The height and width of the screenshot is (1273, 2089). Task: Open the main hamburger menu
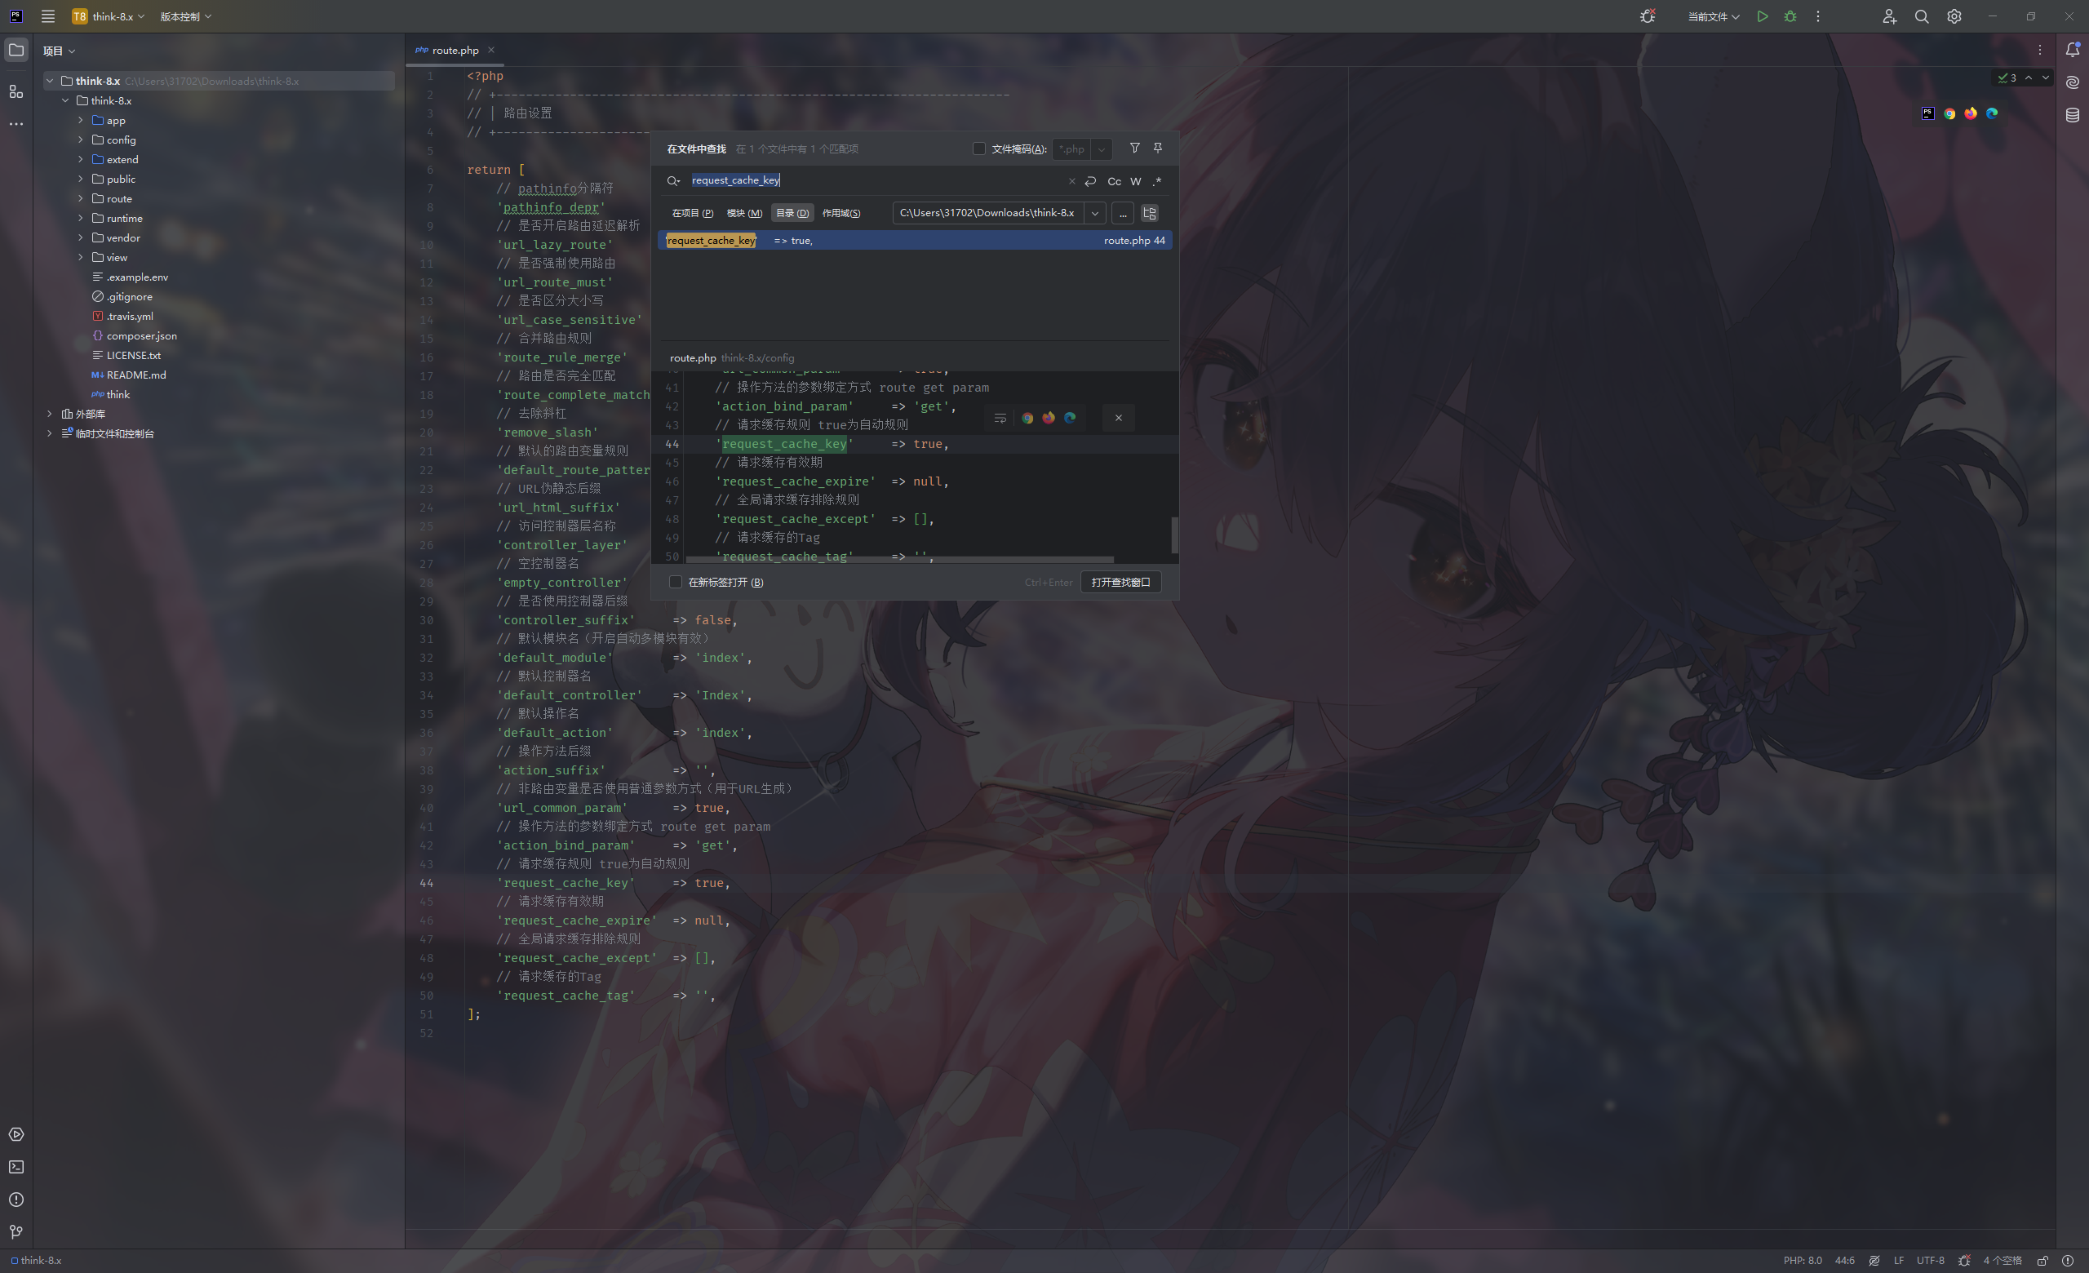coord(48,16)
